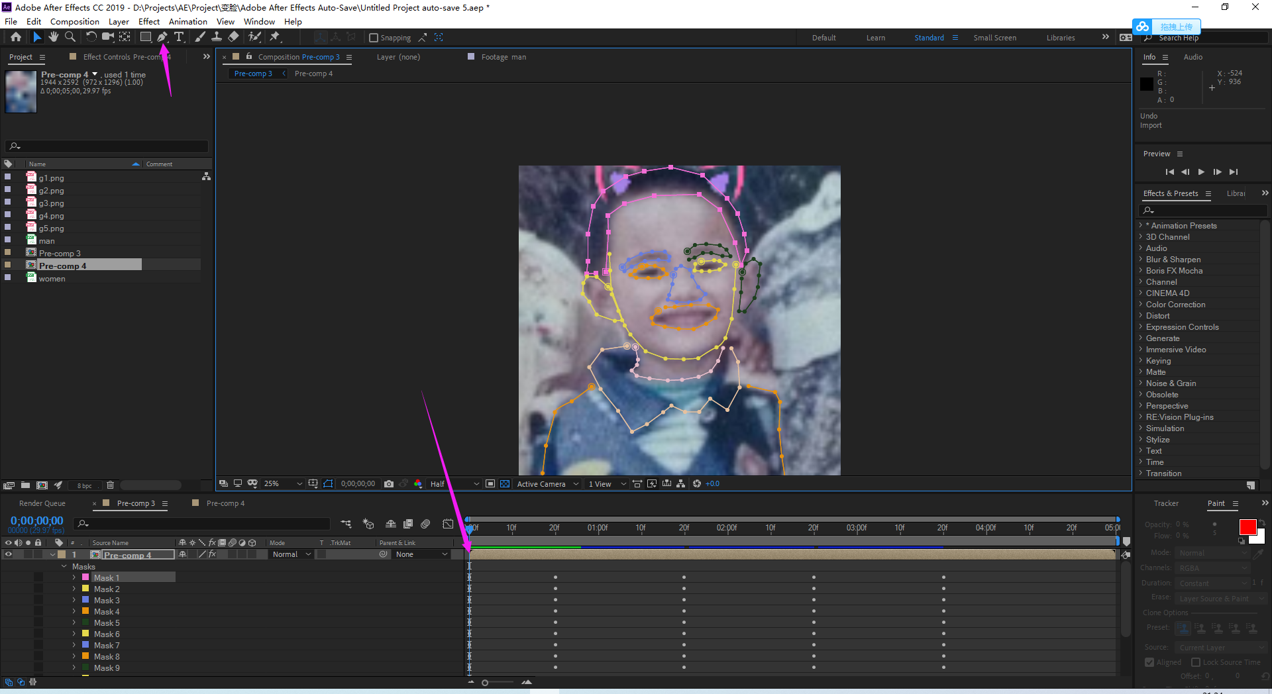Image resolution: width=1272 pixels, height=694 pixels.
Task: Open the Graph Editor in timeline
Action: 448,524
